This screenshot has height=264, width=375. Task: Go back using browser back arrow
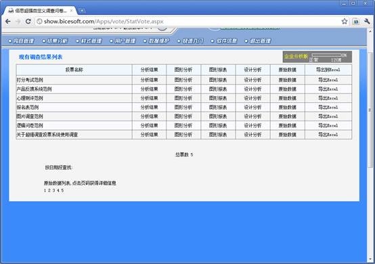[7, 21]
